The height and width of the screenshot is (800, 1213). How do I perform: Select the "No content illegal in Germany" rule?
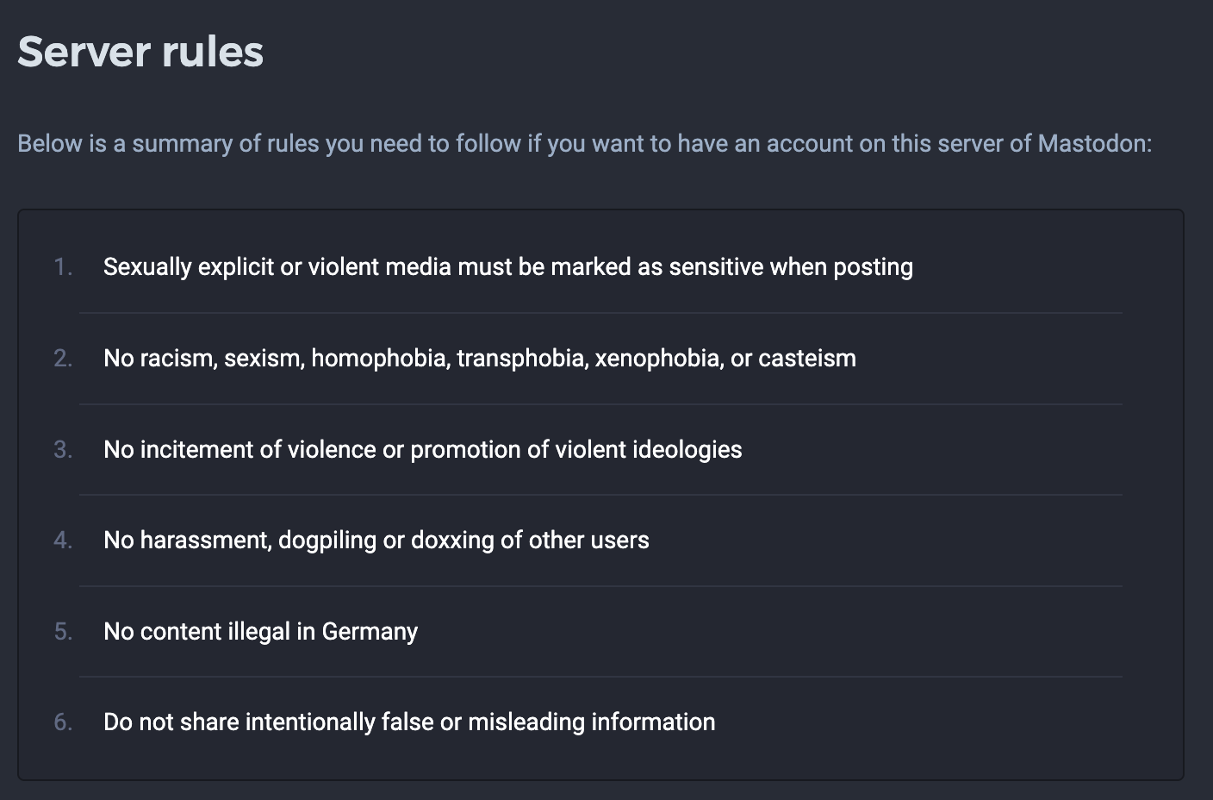pyautogui.click(x=260, y=632)
